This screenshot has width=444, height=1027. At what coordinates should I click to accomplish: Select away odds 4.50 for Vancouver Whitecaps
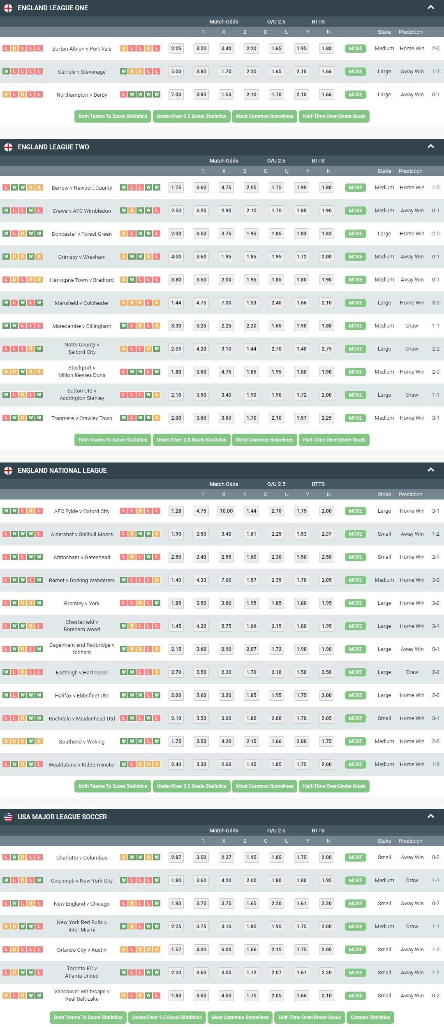pyautogui.click(x=227, y=996)
